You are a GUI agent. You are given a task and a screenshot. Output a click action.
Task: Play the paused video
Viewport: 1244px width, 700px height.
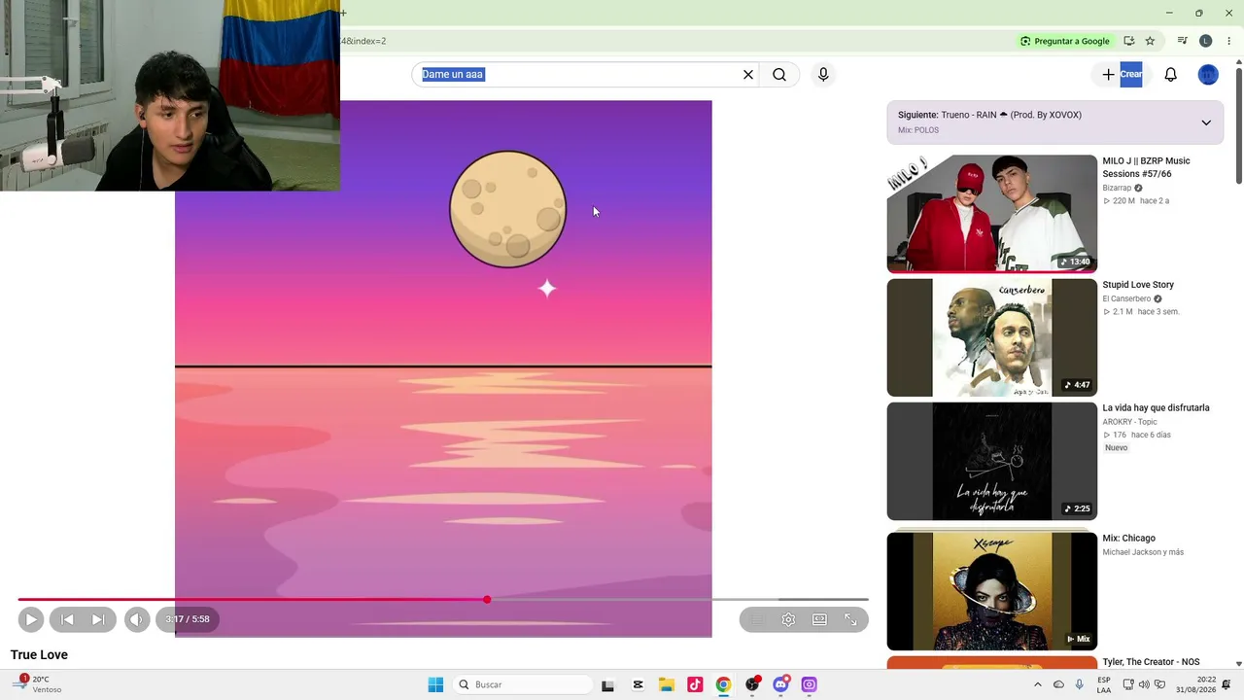(x=30, y=619)
